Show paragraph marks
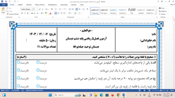Image resolution: width=175 pixels, height=98 pixels. coord(87,9)
